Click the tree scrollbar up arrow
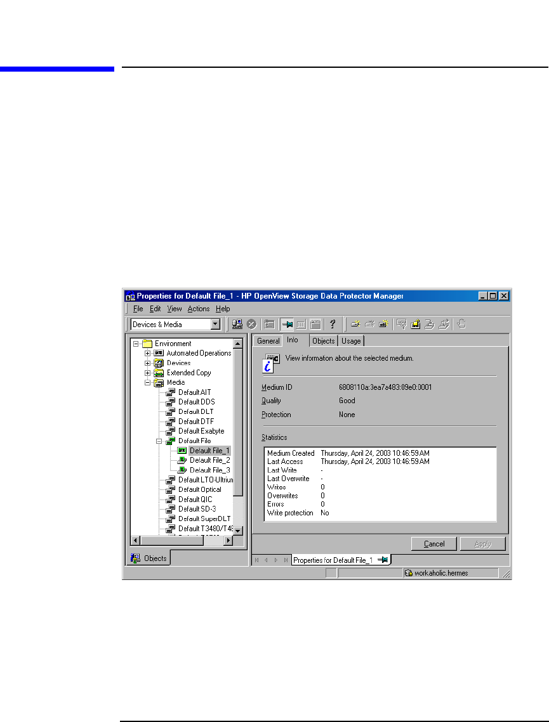This screenshot has height=722, width=549. (238, 344)
